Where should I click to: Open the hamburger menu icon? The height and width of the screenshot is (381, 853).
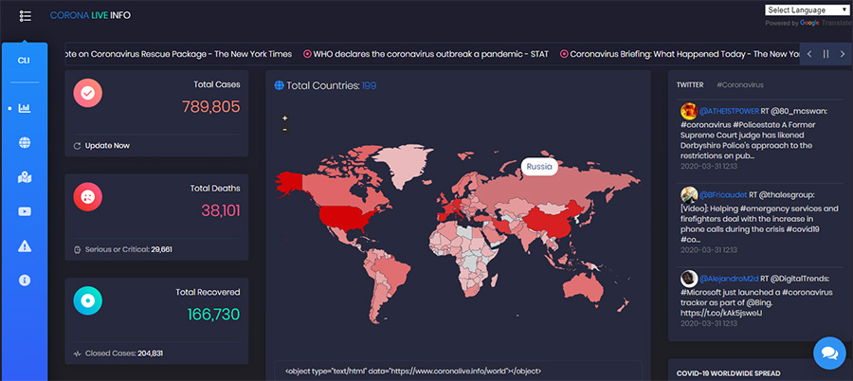coord(25,16)
